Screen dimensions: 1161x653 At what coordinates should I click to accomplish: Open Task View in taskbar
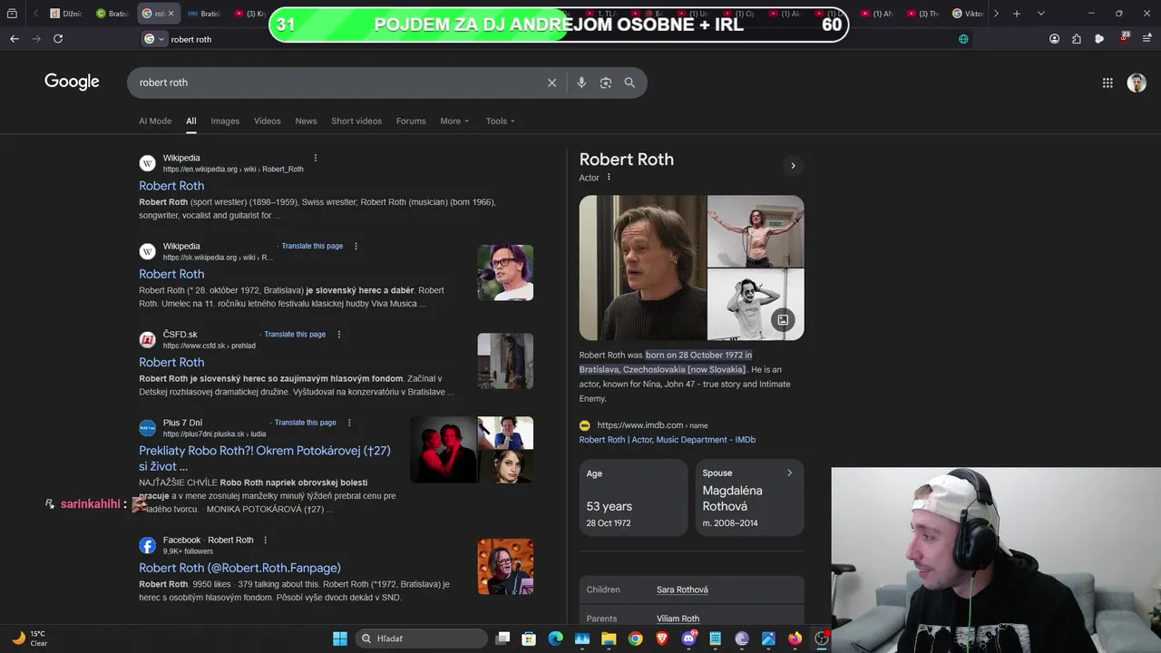pyautogui.click(x=502, y=638)
